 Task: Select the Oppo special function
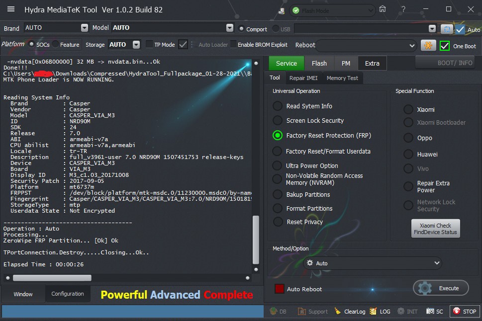point(408,138)
